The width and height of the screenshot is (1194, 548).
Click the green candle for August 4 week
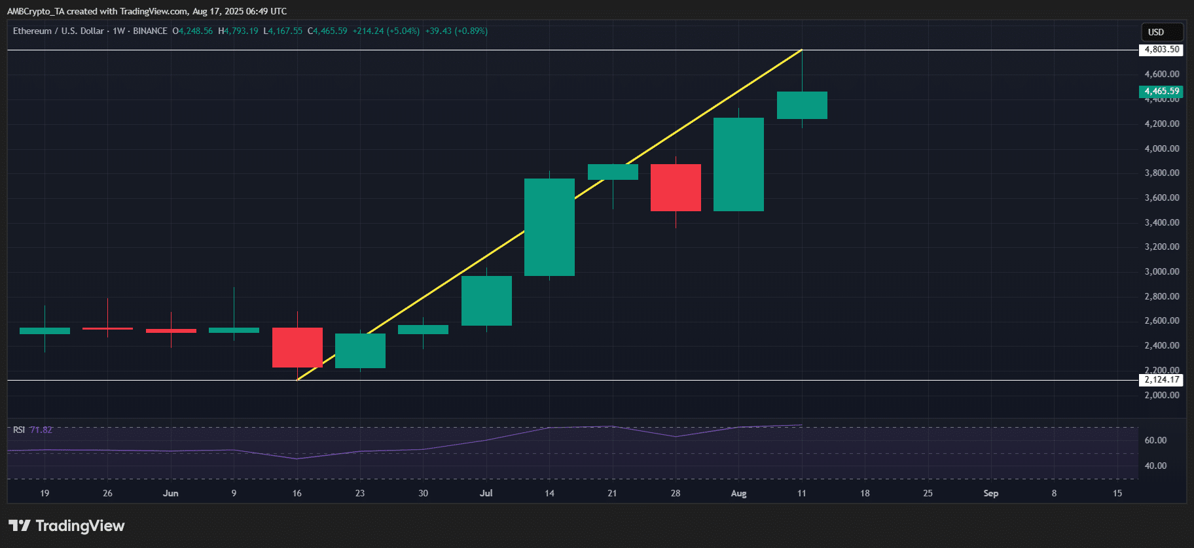[738, 164]
